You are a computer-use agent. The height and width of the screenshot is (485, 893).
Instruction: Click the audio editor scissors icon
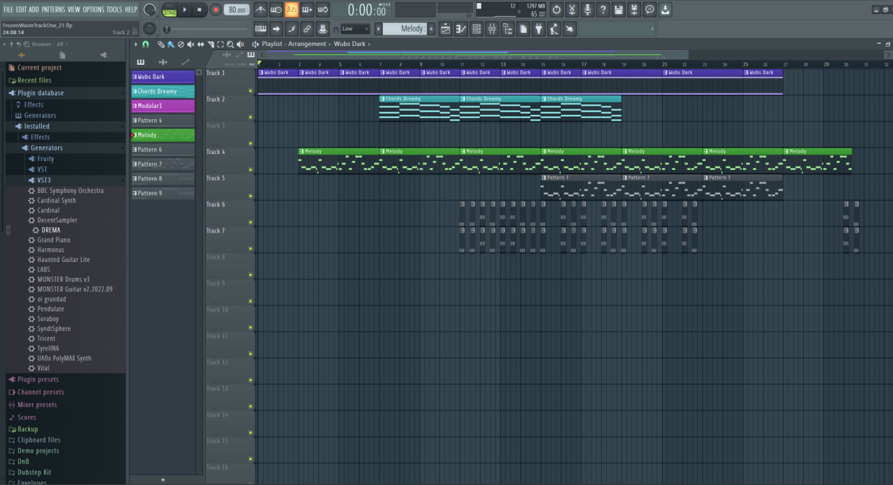pos(572,10)
